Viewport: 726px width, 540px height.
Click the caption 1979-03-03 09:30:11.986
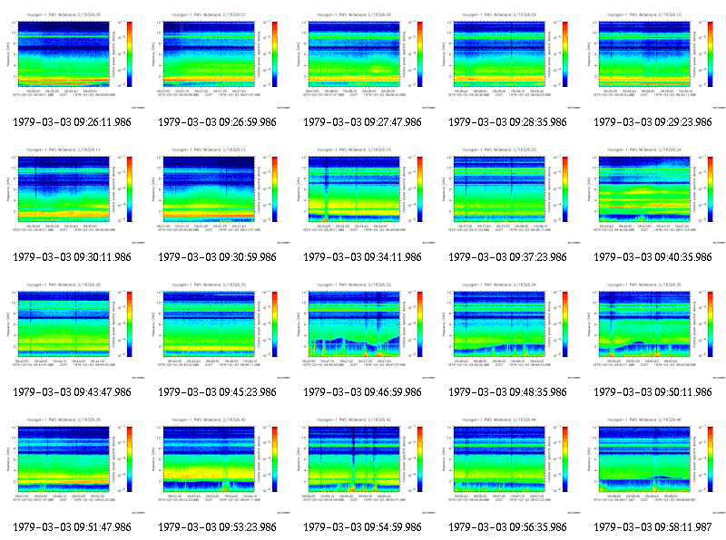coord(73,257)
